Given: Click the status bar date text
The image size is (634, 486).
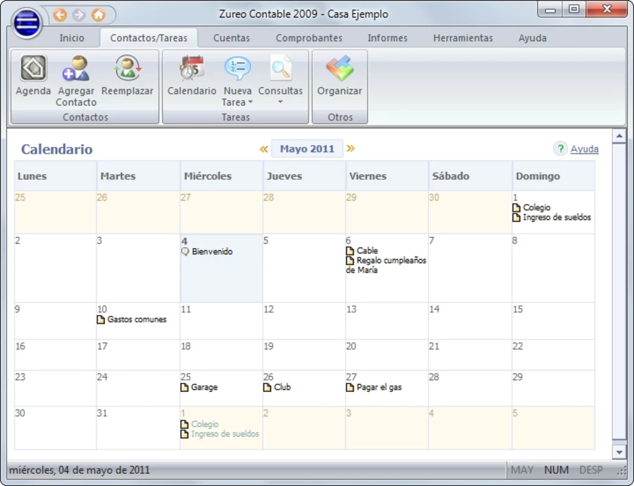Looking at the screenshot, I should pos(79,470).
